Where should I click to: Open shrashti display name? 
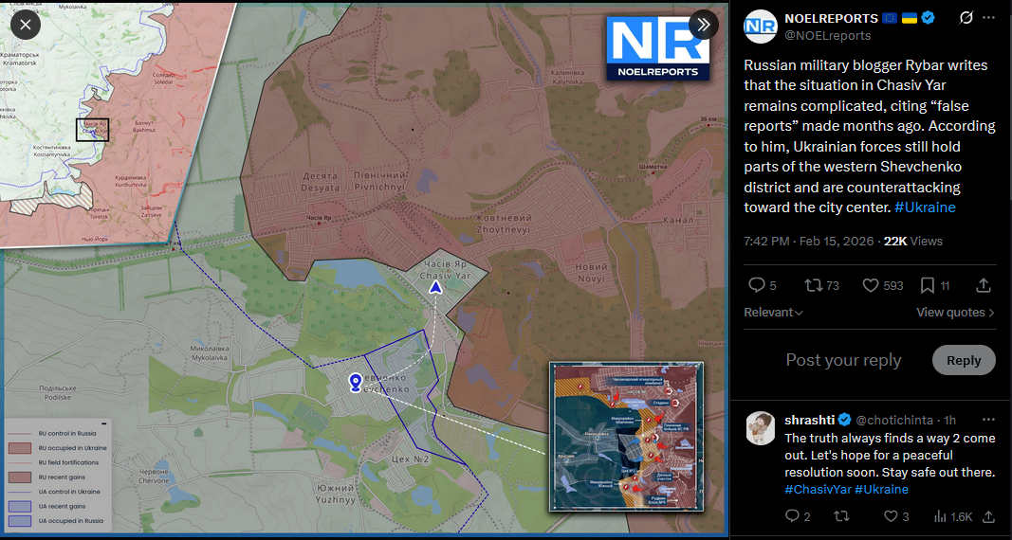(x=809, y=420)
